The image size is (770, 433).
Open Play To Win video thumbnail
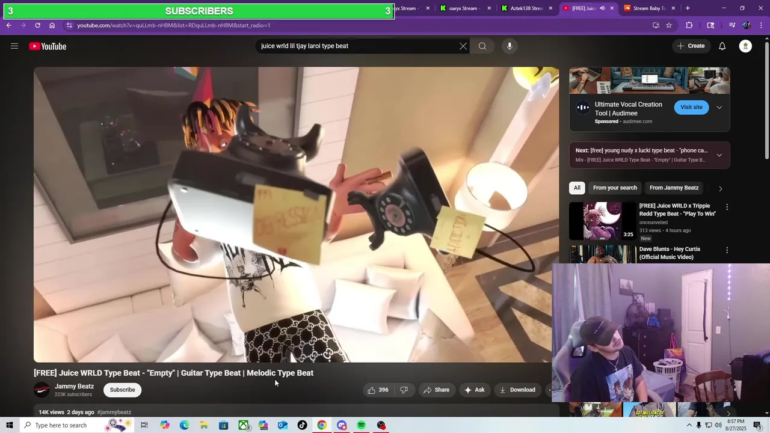pos(603,221)
